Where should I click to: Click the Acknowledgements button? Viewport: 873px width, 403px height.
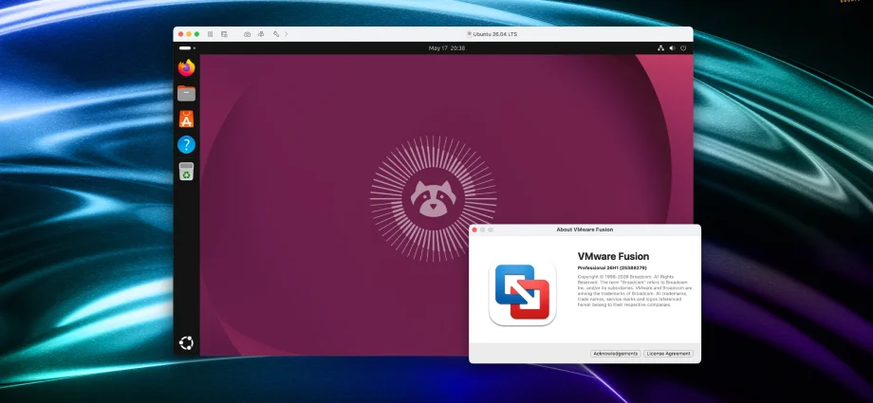[x=615, y=354]
